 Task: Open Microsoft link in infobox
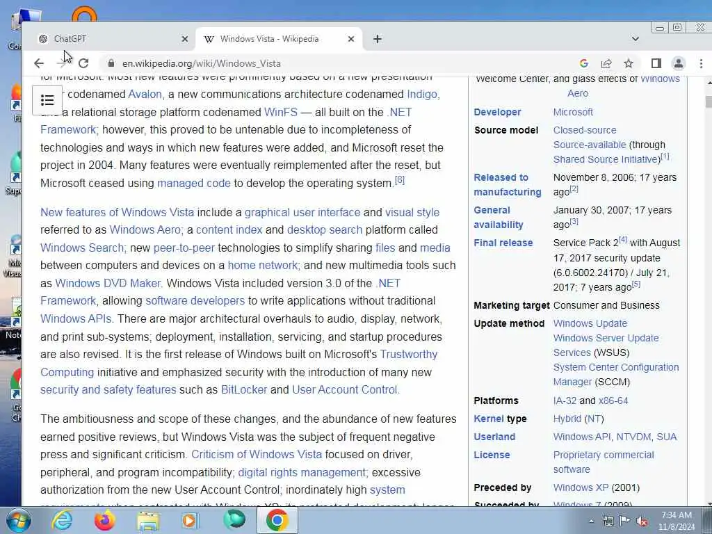point(573,112)
